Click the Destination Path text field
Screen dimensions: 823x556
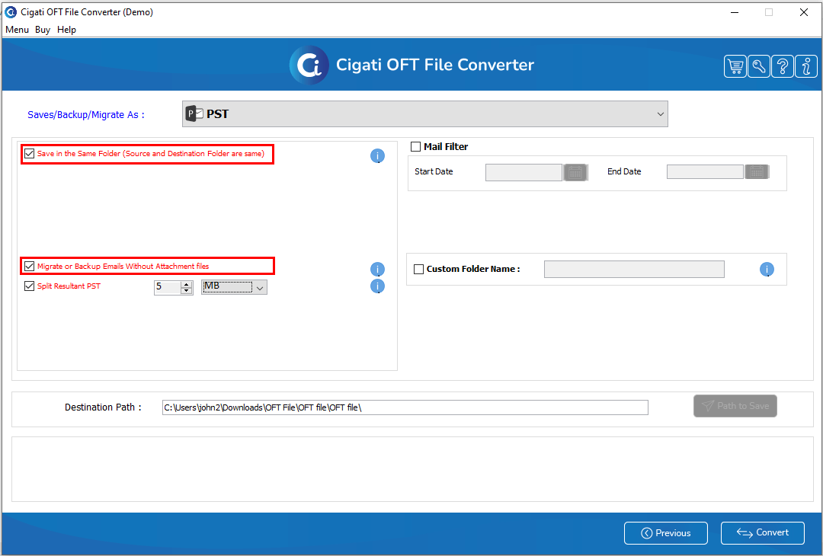pyautogui.click(x=405, y=407)
